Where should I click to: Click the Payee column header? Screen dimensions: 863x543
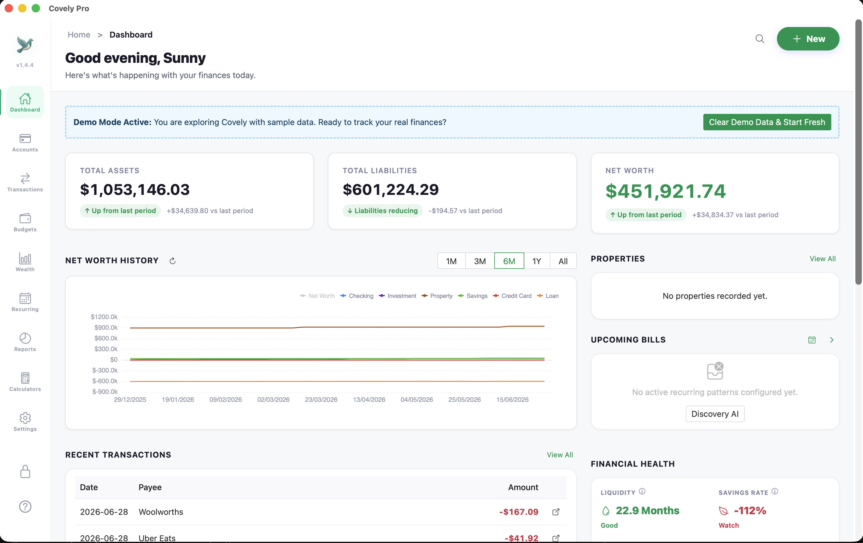(150, 487)
